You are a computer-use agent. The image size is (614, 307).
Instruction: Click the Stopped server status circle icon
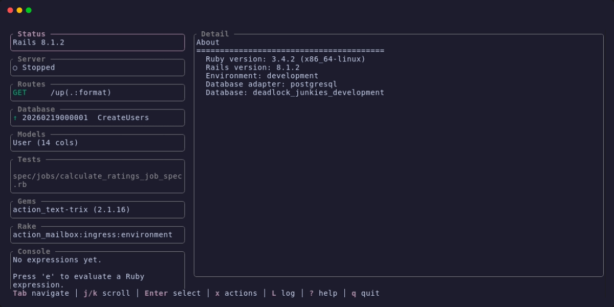coord(15,68)
